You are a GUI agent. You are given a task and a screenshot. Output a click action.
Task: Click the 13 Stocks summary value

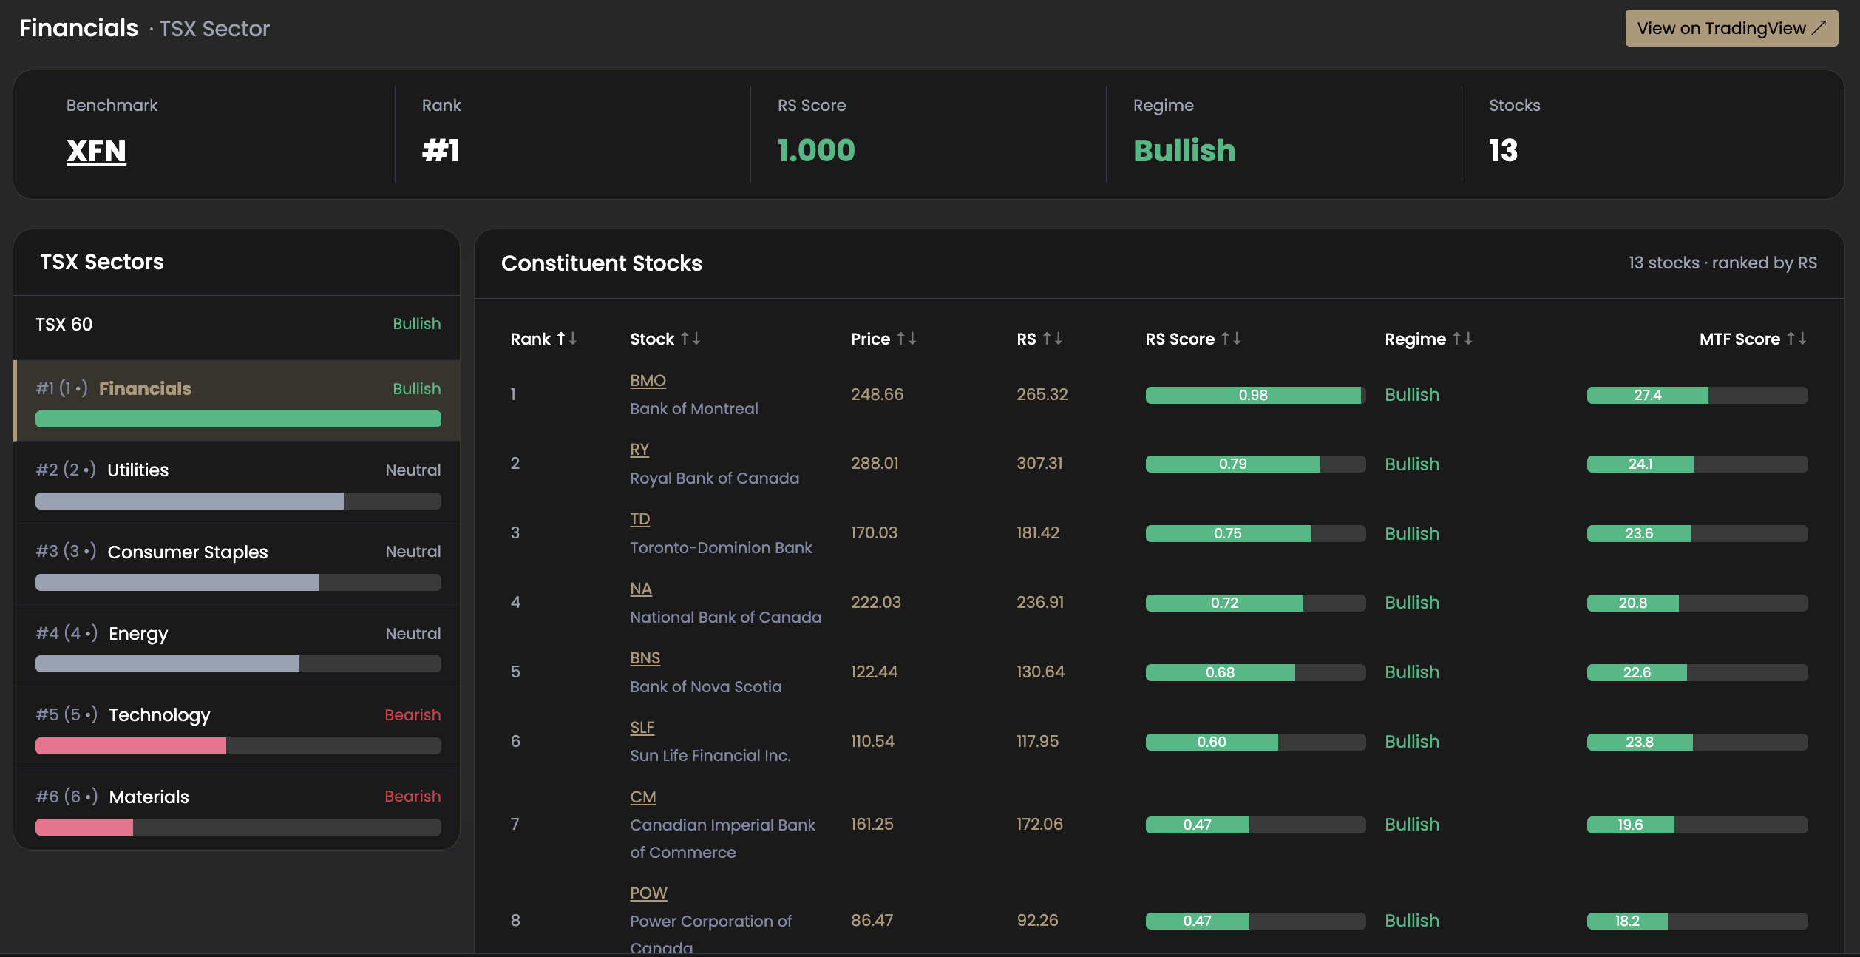click(1503, 151)
